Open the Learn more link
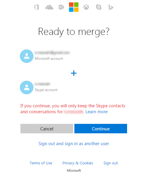The height and width of the screenshot is (175, 157). click(97, 112)
